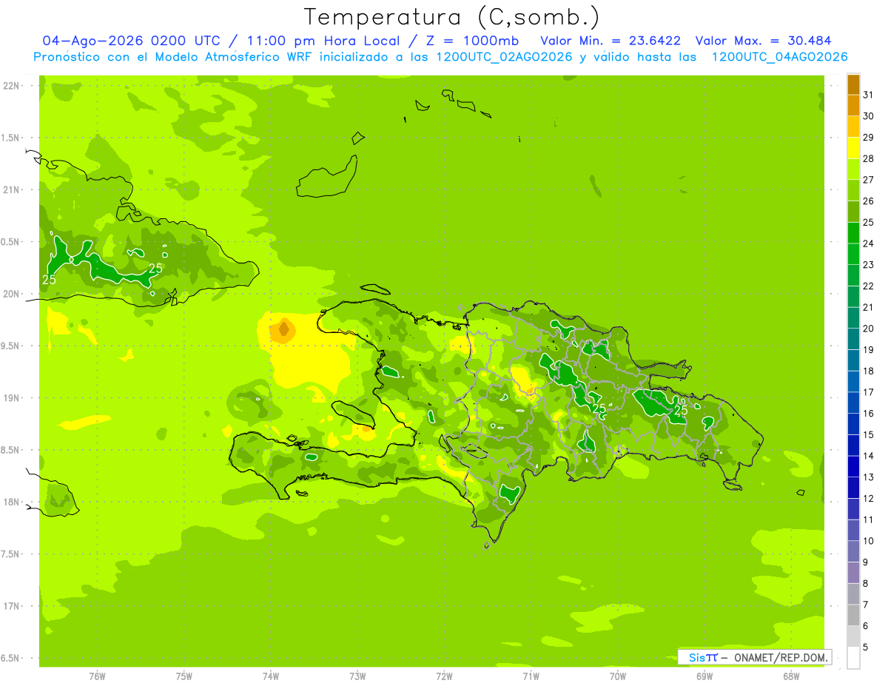Screen dimensions: 888x686
Task: Click the "1200UTC_04AGO2026" valid-until time
Action: (780, 57)
